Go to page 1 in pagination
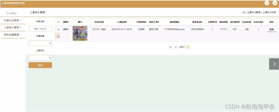The width and height of the screenshot is (279, 112). click(188, 47)
